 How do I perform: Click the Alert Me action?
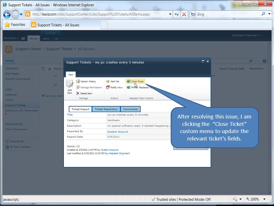pos(112,82)
